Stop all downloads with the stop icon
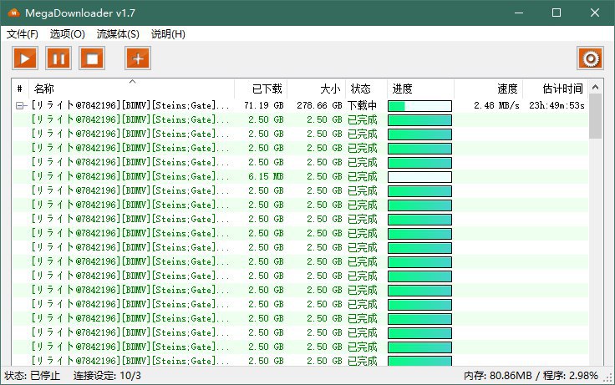The height and width of the screenshot is (385, 615). click(92, 58)
